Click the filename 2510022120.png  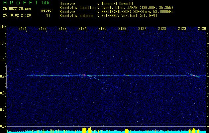click(17, 9)
